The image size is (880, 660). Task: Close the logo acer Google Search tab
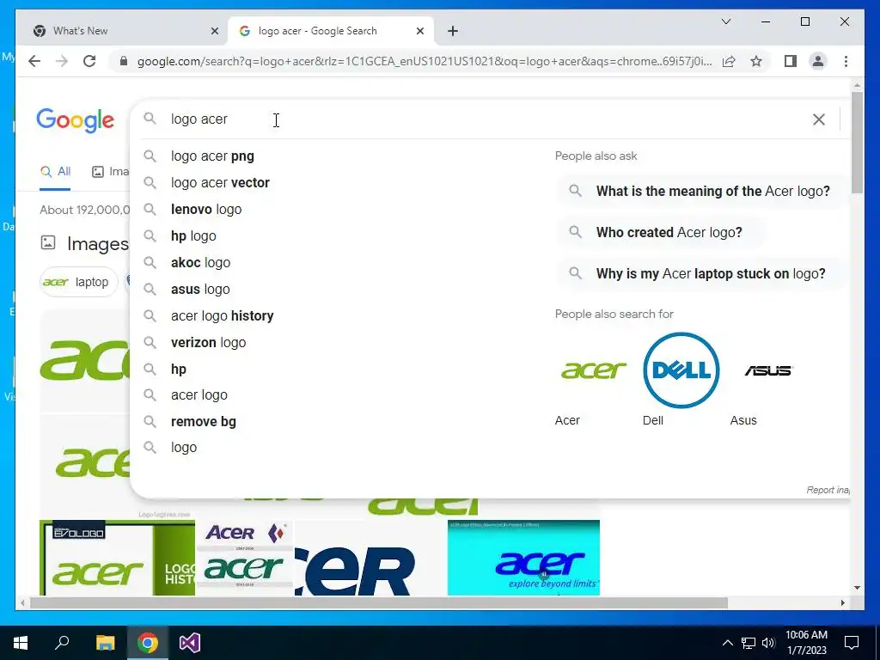[419, 31]
